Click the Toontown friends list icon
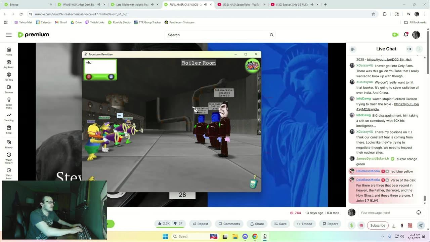 252,65
